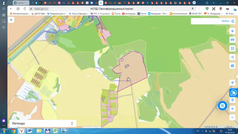Activate the area selection tool on map

pos(232,48)
